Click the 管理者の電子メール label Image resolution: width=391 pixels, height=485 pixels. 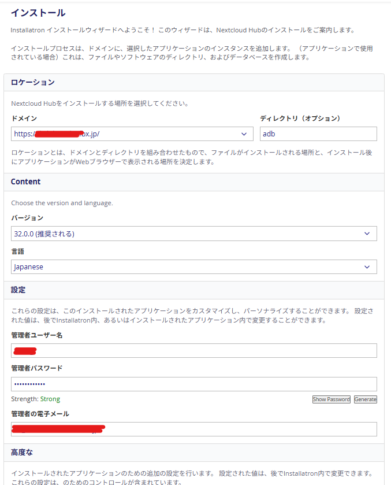point(40,414)
